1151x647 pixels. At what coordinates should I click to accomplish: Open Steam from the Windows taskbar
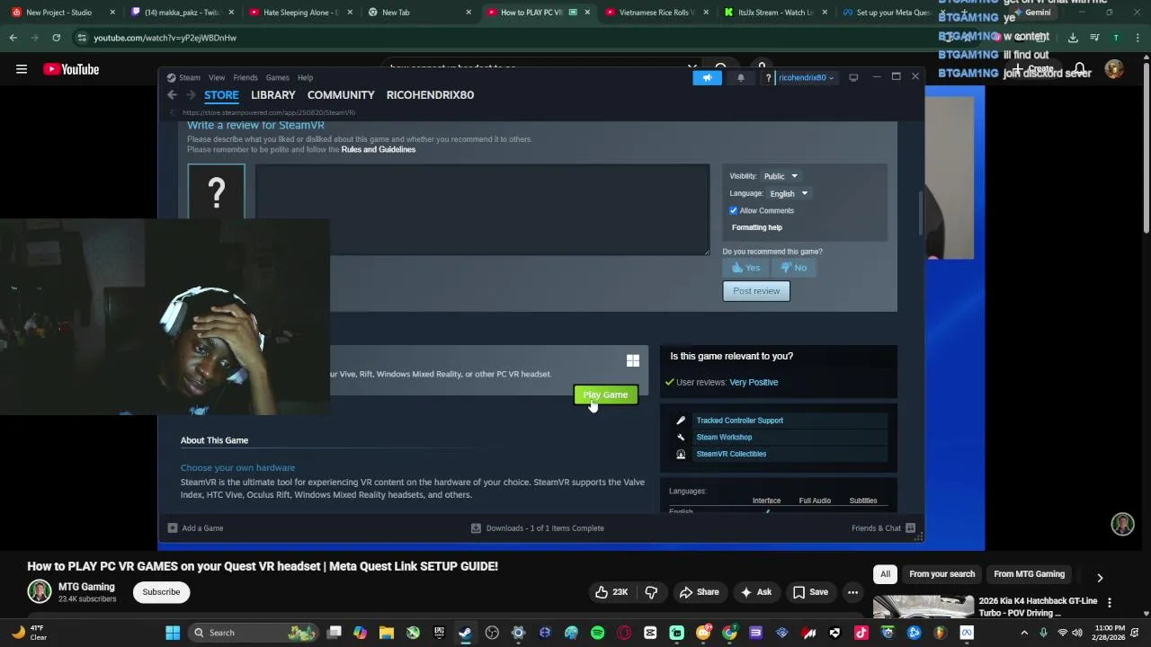point(465,633)
